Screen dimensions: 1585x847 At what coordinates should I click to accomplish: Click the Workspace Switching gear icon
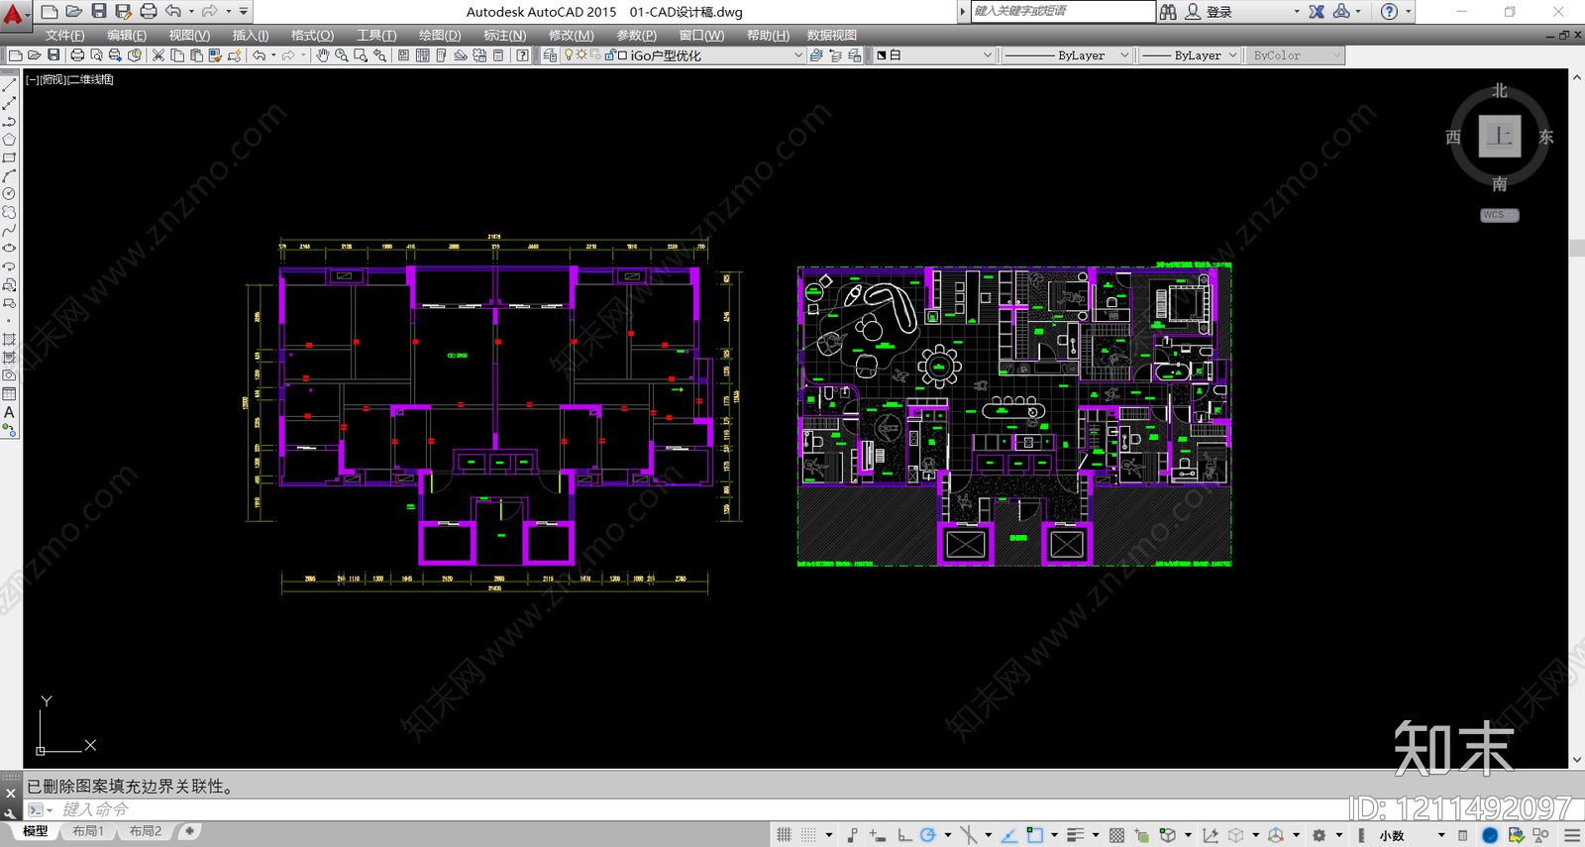pyautogui.click(x=1319, y=835)
